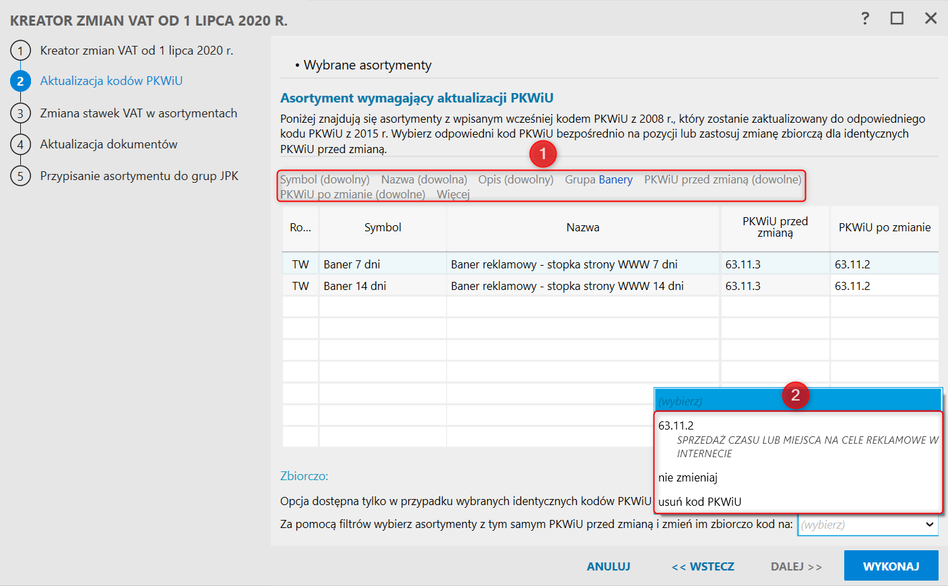The height and width of the screenshot is (586, 948).
Task: Click step 5 circle icon in sidebar
Action: [x=20, y=176]
